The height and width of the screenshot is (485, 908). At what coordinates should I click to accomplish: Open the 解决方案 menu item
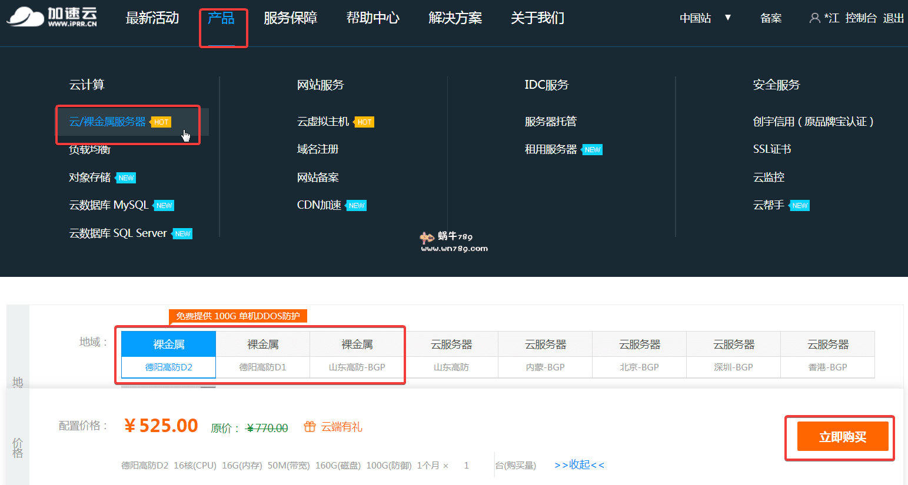455,18
